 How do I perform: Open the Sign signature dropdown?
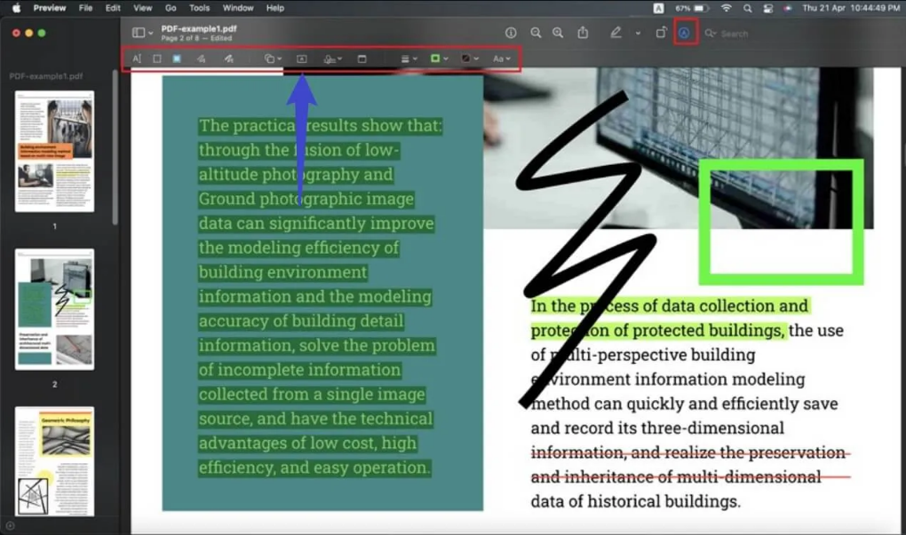pos(333,59)
